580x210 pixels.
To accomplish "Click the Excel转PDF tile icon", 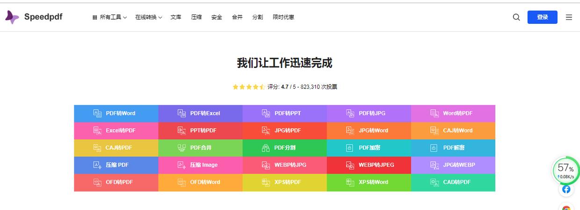I will tap(97, 130).
